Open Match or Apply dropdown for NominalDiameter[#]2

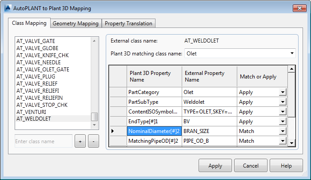pyautogui.click(x=283, y=131)
